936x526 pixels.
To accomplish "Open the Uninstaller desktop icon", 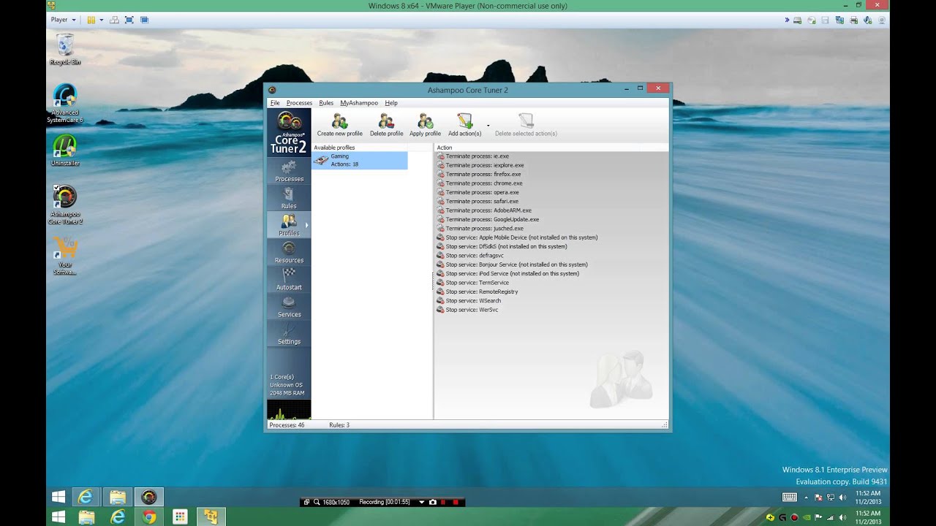I will click(x=65, y=151).
